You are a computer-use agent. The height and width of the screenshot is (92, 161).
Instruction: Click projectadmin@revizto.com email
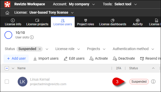point(48,84)
